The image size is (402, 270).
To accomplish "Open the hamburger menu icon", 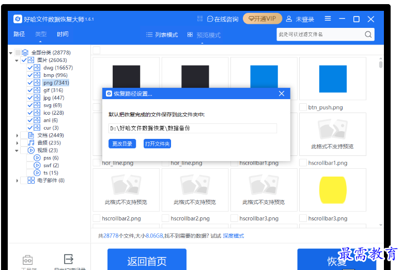I will 328,19.
